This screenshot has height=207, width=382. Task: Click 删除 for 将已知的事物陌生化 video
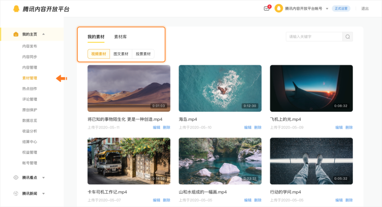tap(167, 127)
